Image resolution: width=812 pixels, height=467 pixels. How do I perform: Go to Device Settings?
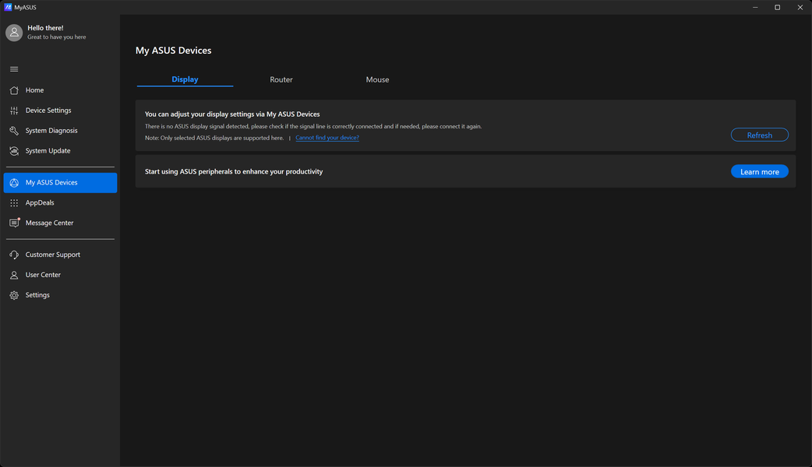click(x=60, y=111)
